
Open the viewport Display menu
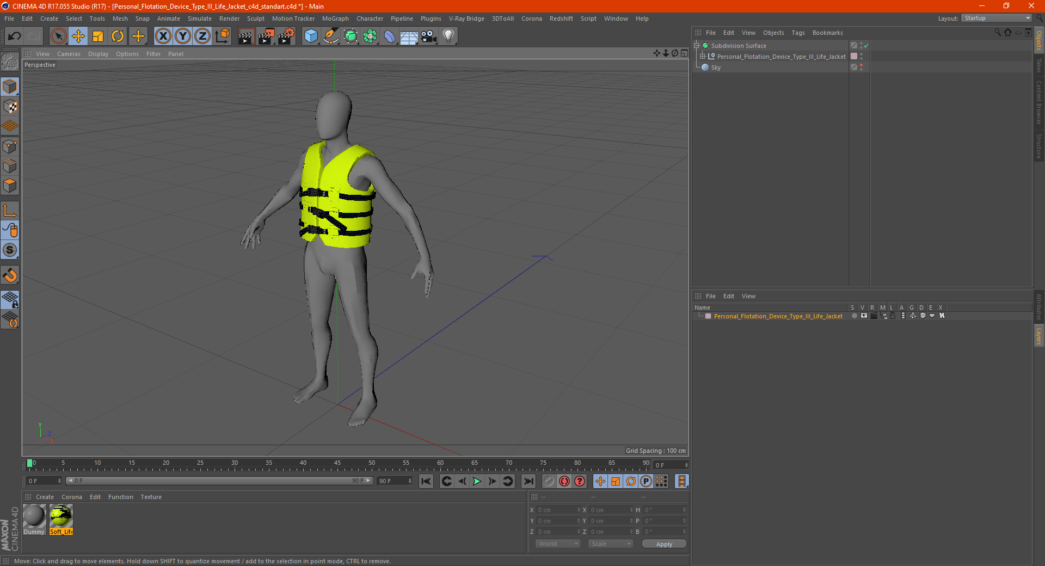coord(98,54)
